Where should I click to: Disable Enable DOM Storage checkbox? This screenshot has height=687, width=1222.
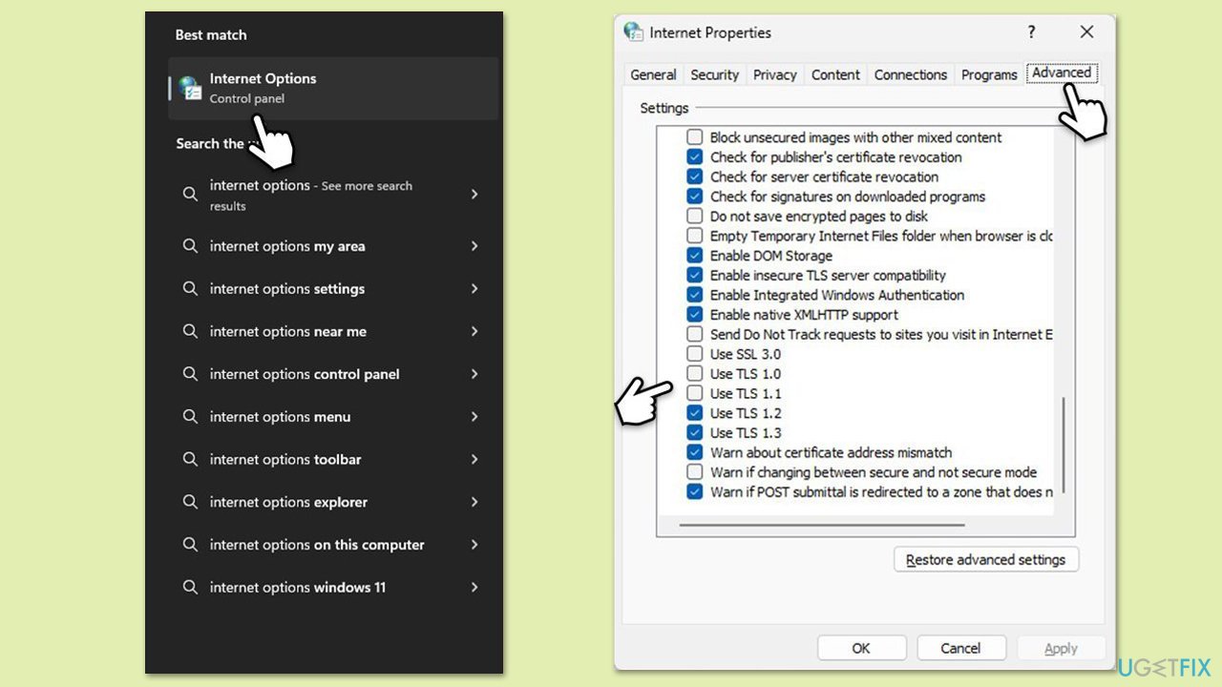pos(695,256)
